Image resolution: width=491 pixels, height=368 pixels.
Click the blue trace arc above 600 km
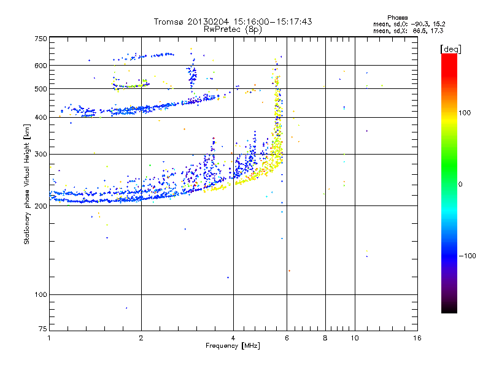[x=144, y=56]
